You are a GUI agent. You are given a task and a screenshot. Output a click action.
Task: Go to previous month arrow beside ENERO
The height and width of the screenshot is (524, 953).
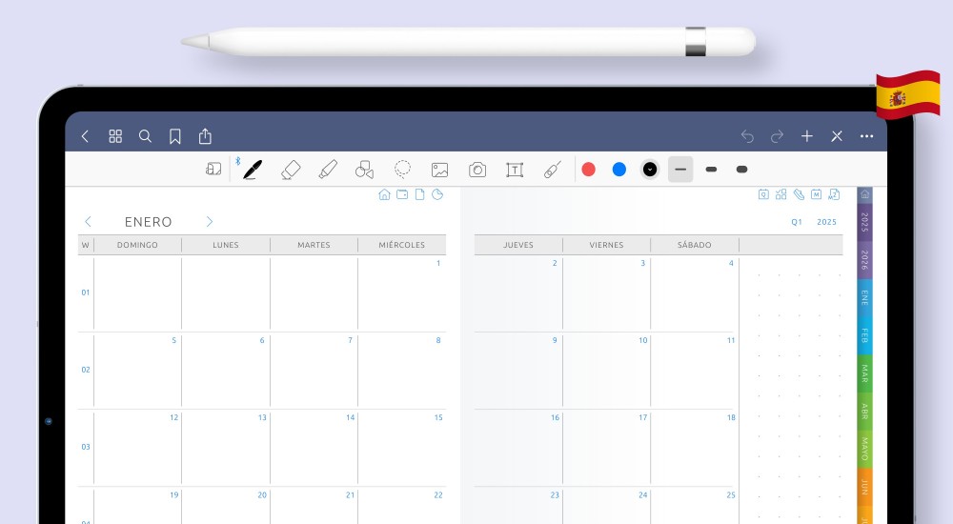[88, 222]
